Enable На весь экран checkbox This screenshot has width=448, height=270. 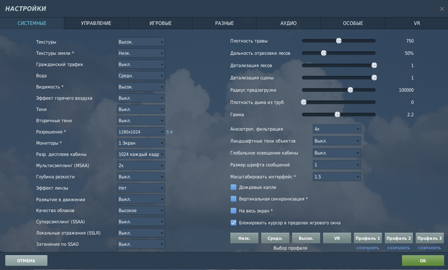tap(233, 211)
